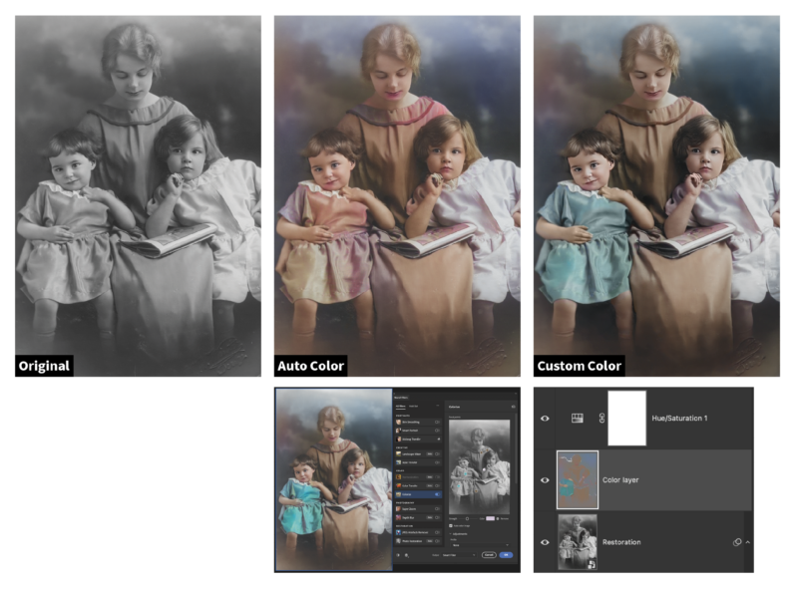Toggle the Smart Portrait neural filter
This screenshot has width=798, height=589.
click(437, 431)
